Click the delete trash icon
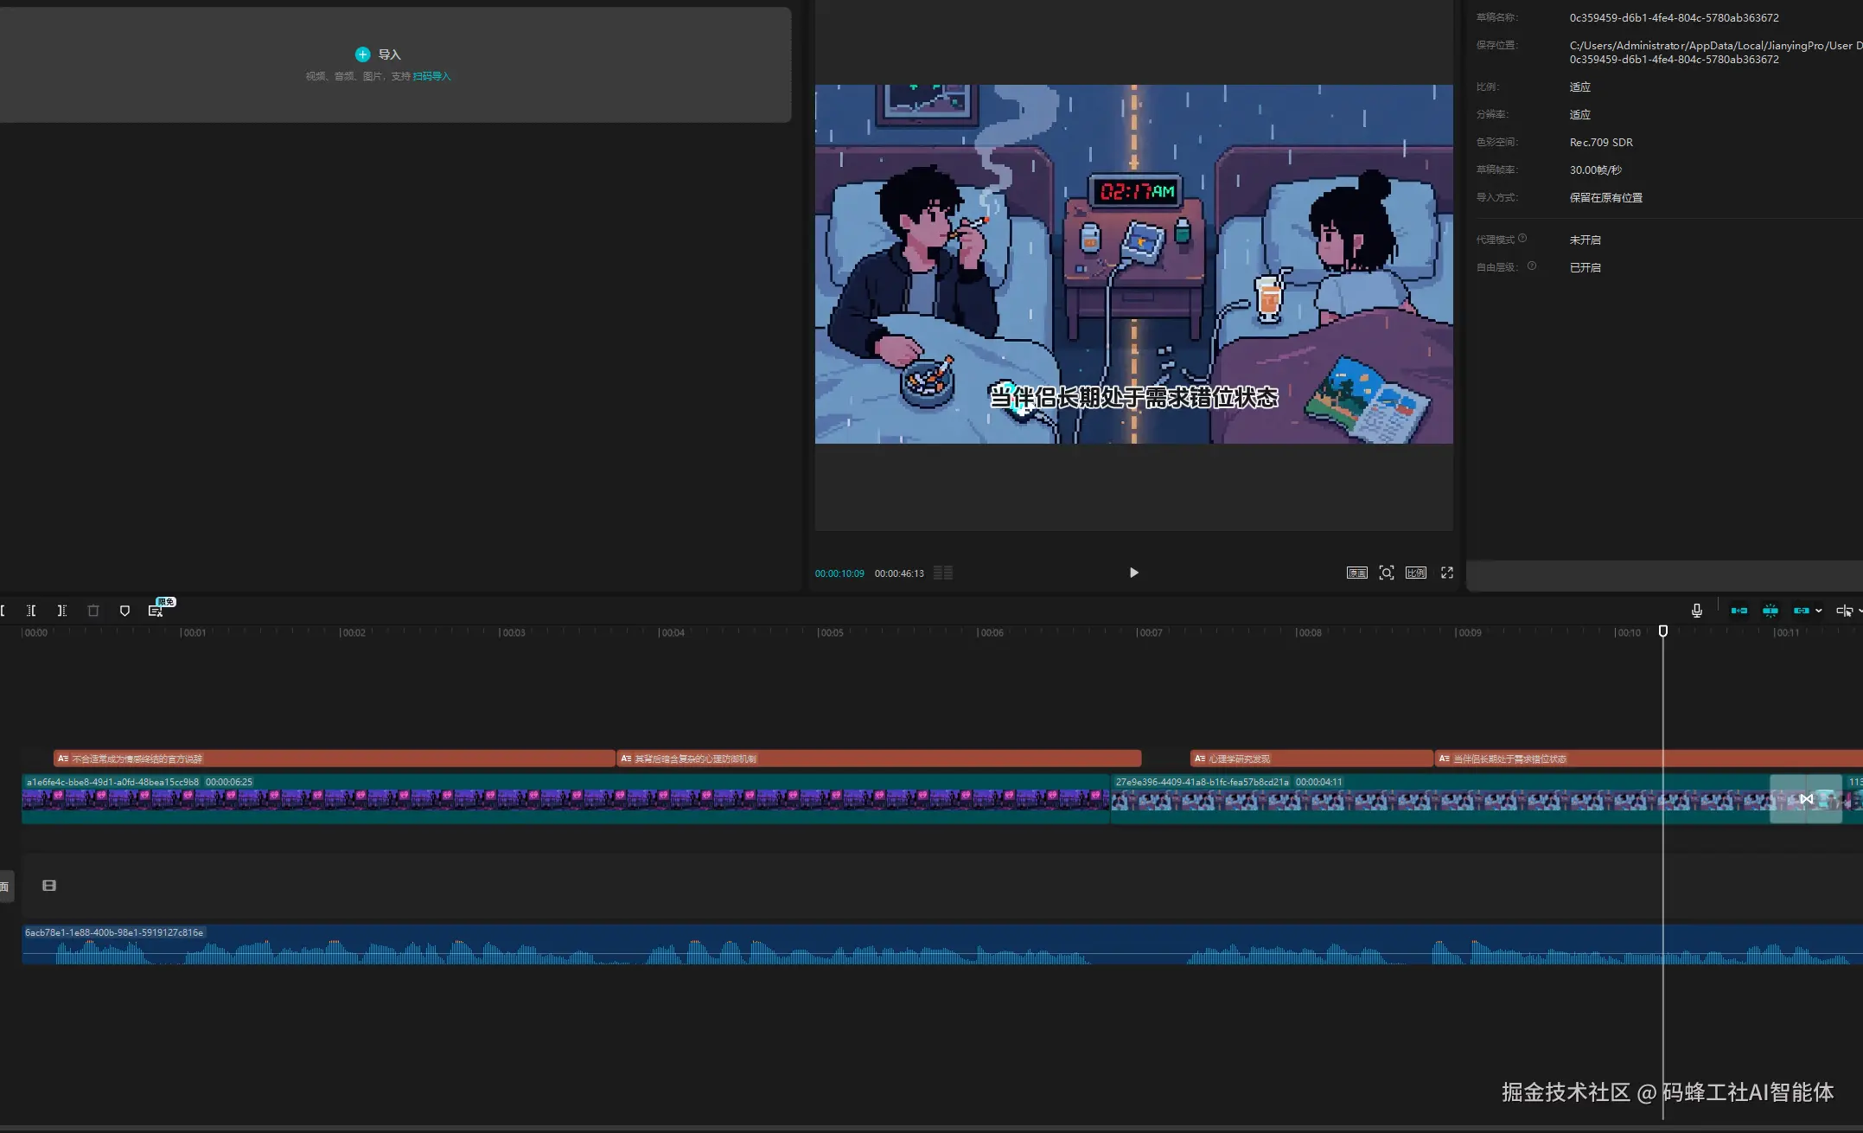The image size is (1863, 1133). coord(93,611)
